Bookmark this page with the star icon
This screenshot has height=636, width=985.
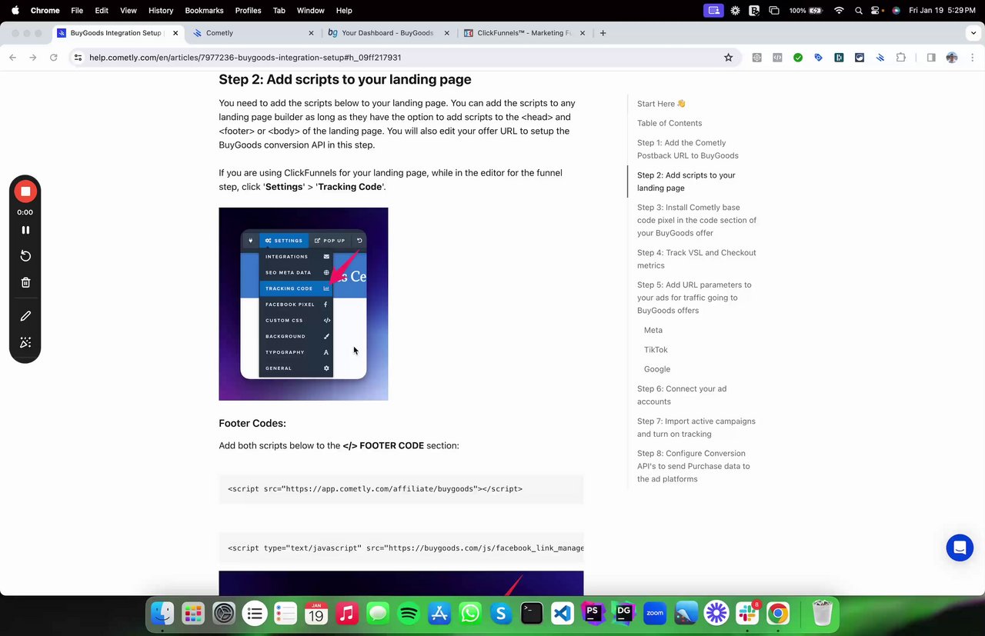[x=728, y=58]
